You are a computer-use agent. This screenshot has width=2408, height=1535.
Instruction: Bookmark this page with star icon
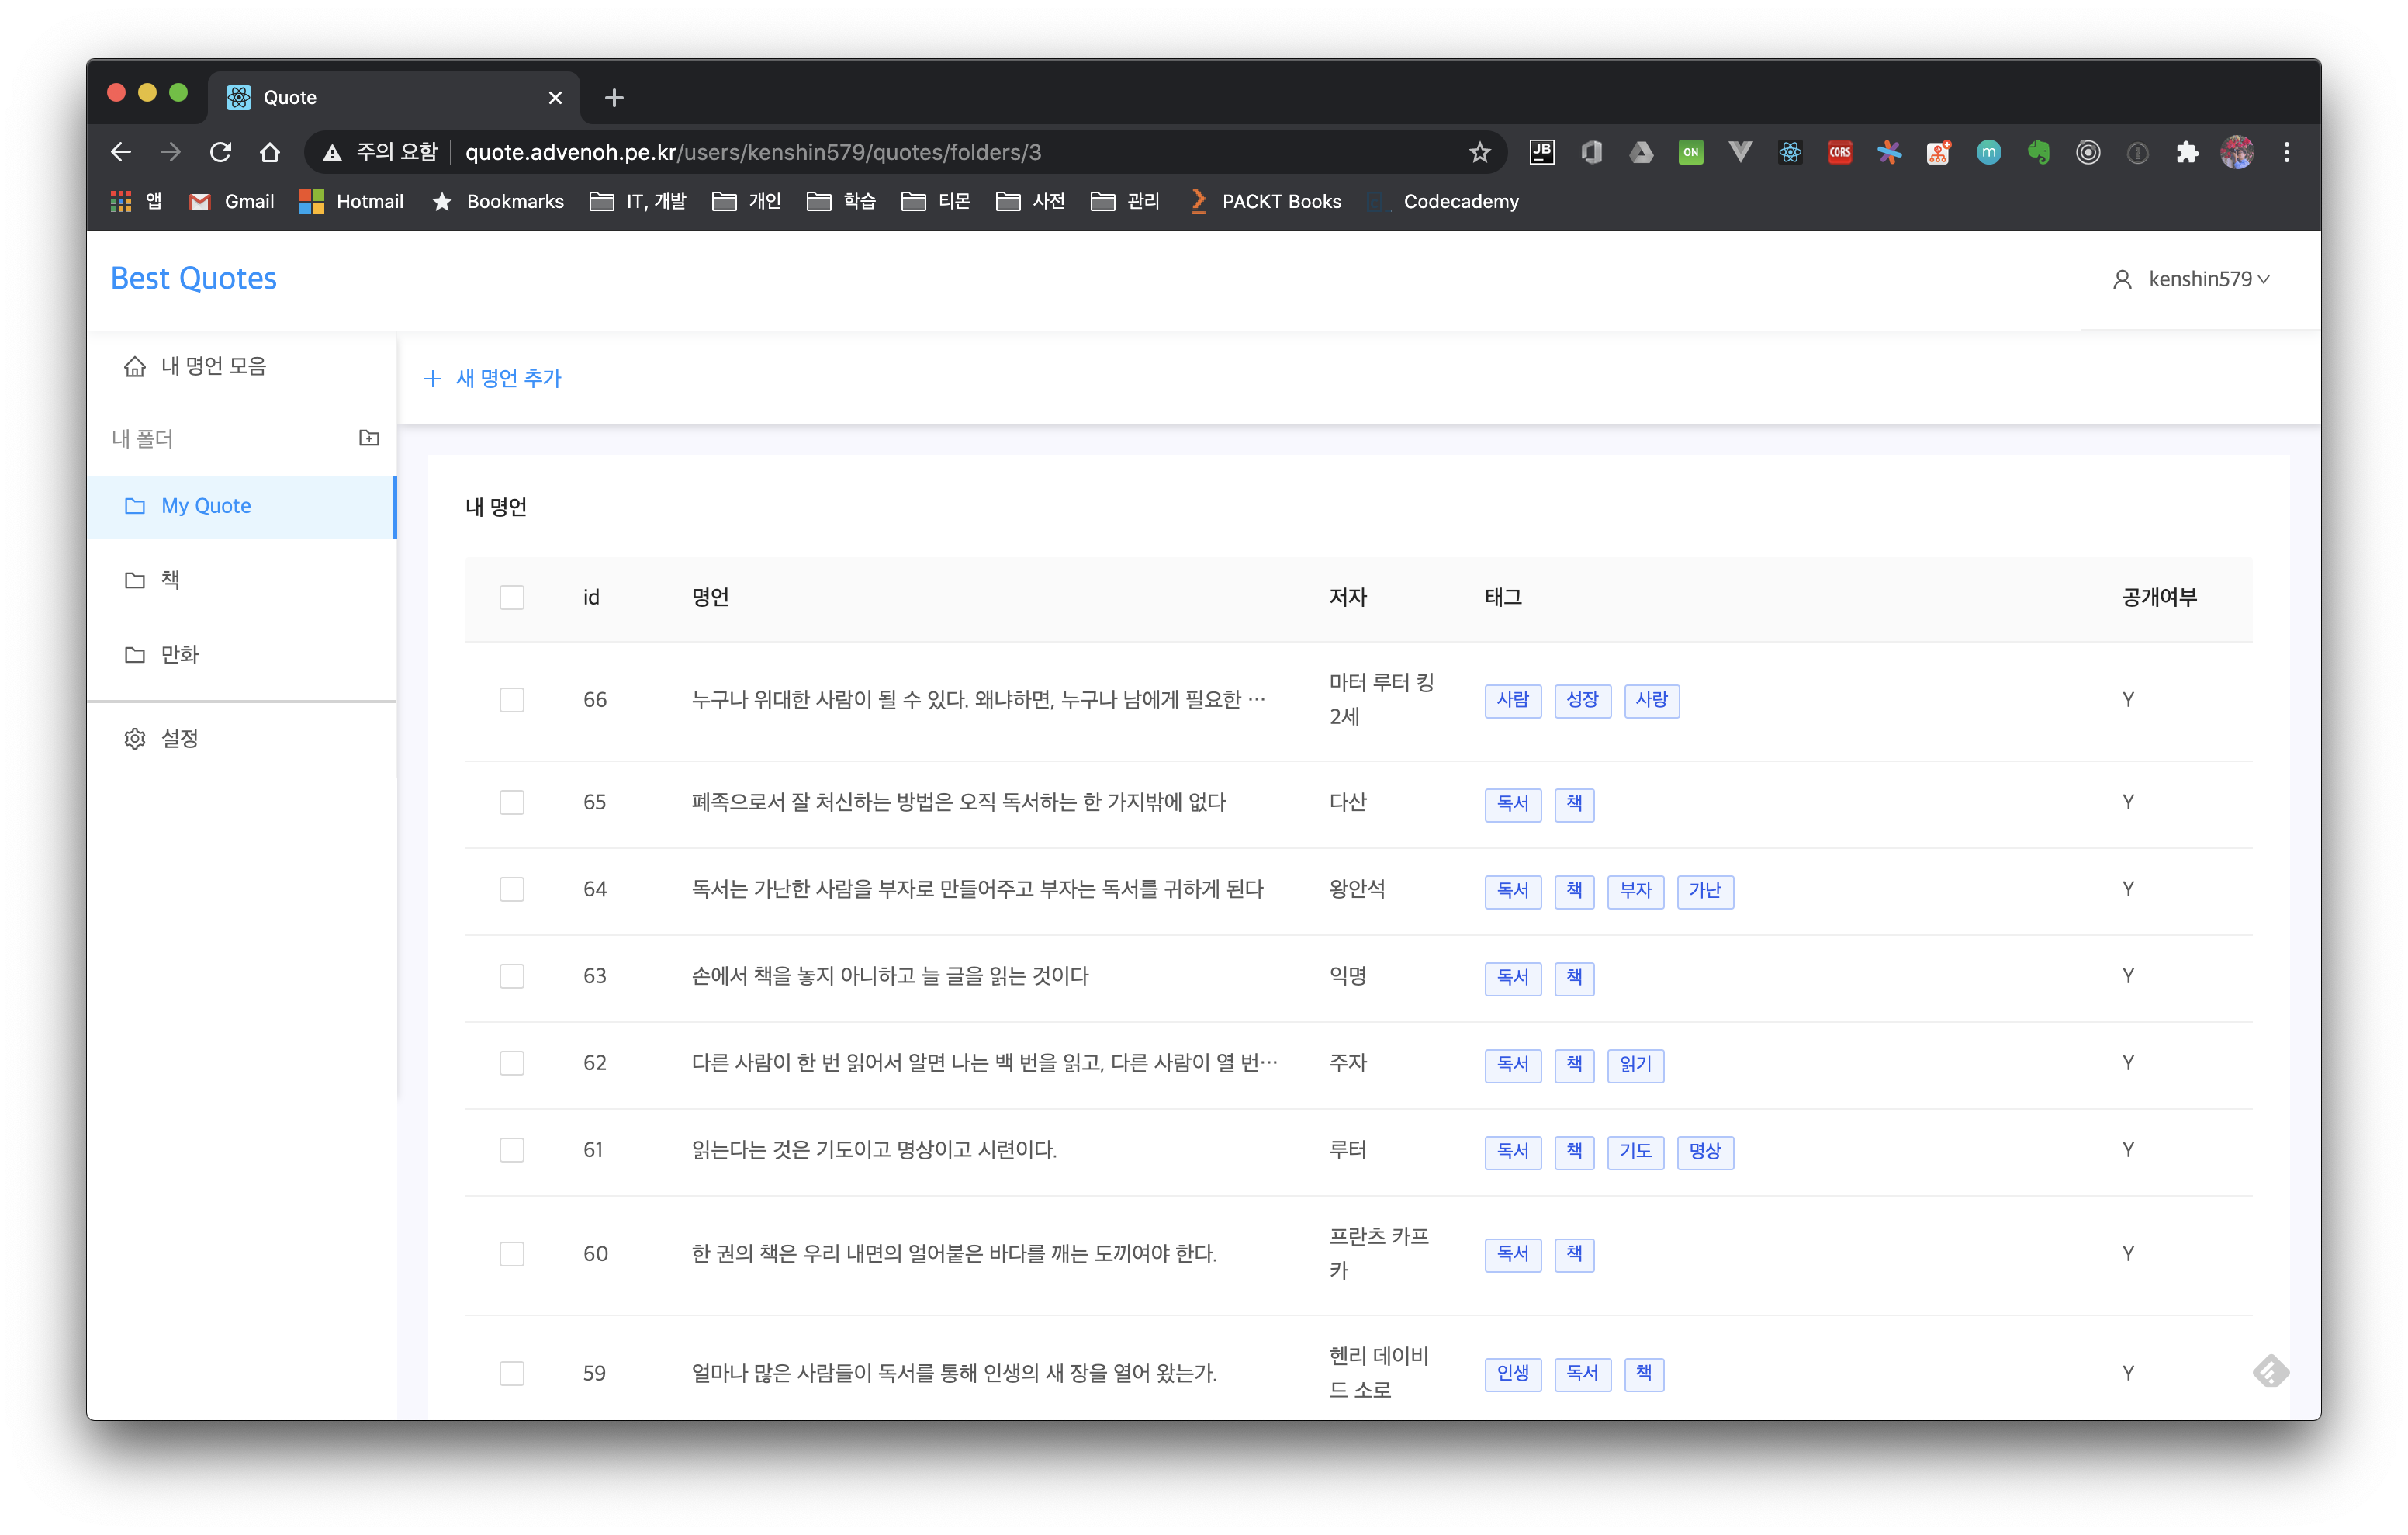click(1479, 152)
